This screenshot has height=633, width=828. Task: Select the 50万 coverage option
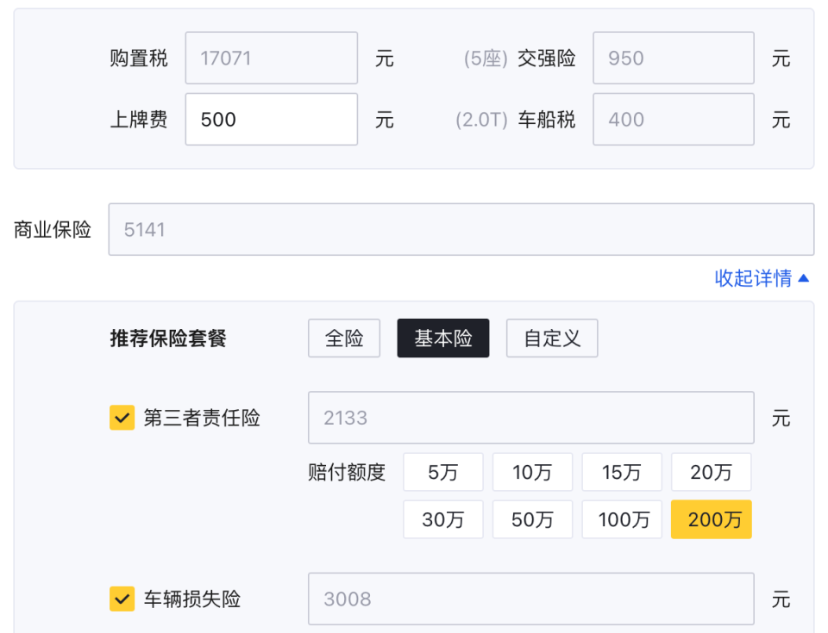[532, 519]
